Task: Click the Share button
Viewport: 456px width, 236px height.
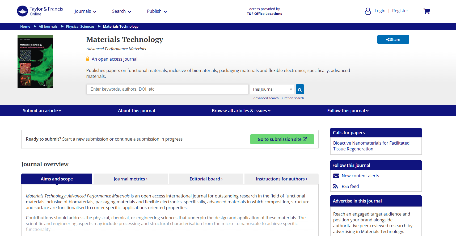Action: click(393, 39)
